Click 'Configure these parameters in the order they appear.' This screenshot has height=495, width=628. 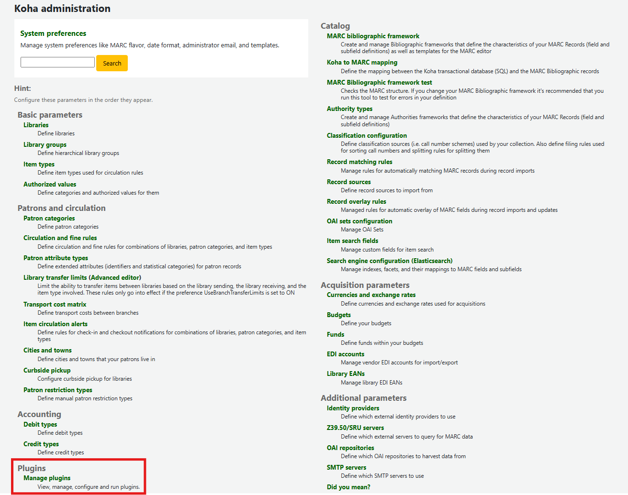tap(84, 100)
